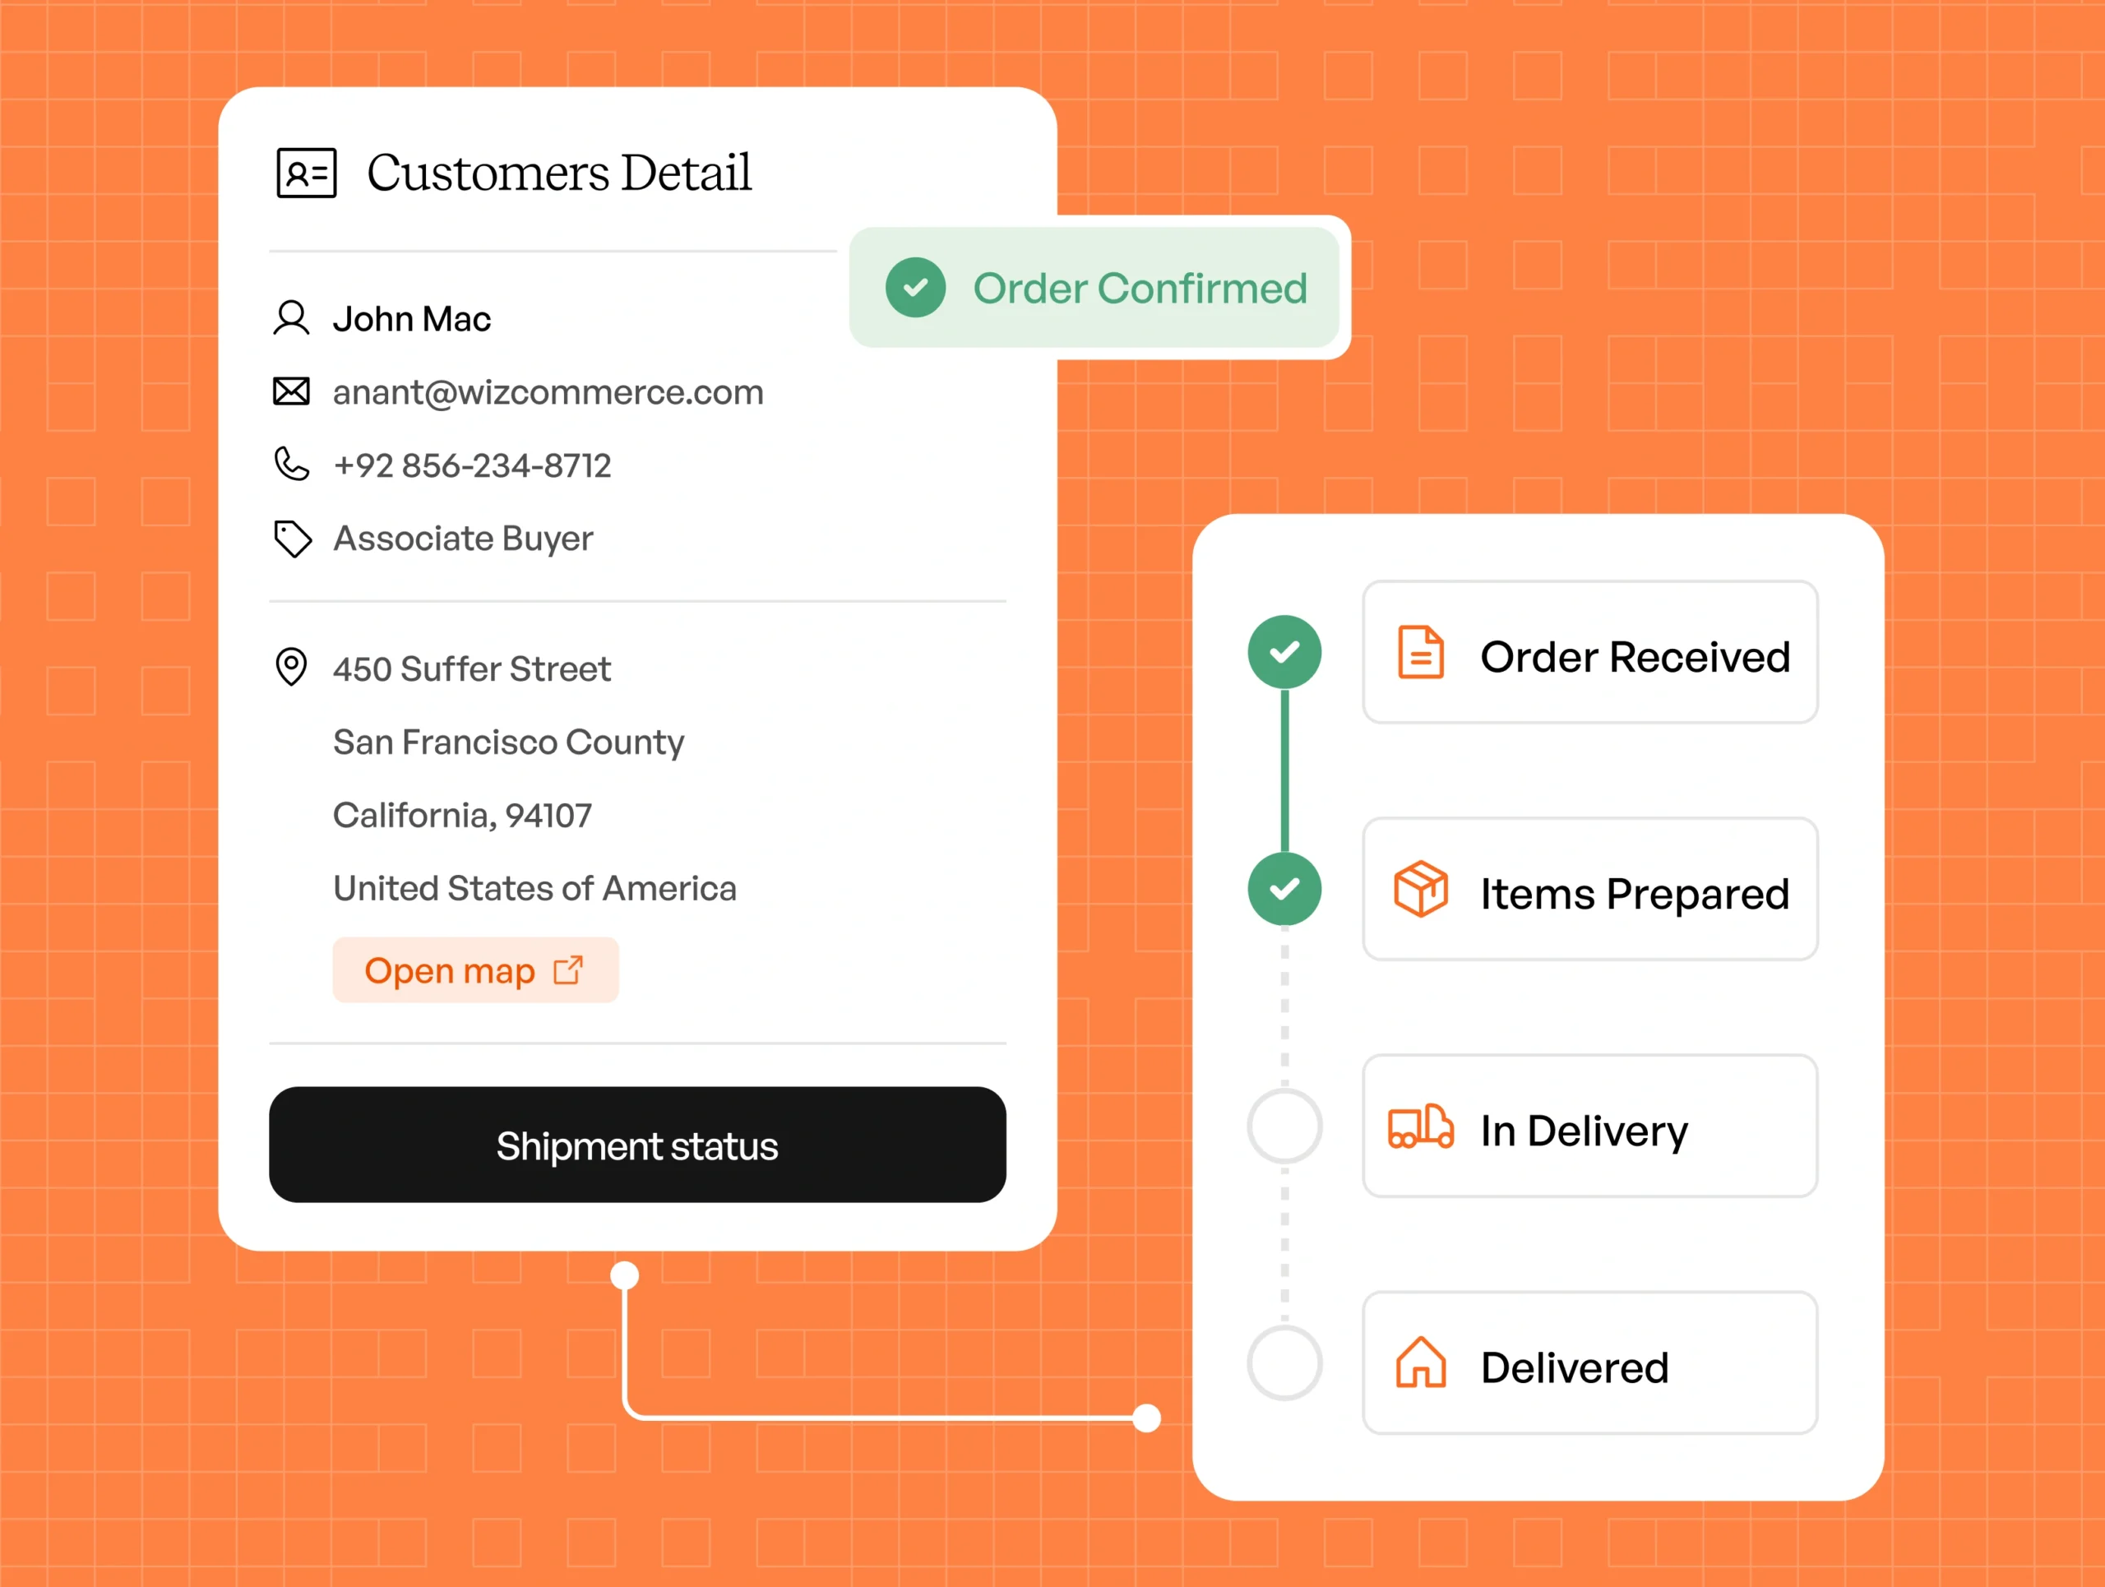Select the empty In Delivery status circle
2105x1587 pixels.
1284,1127
